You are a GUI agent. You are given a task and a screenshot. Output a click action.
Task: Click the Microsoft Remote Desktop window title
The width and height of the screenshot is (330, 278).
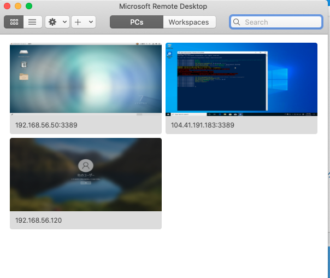tap(163, 7)
